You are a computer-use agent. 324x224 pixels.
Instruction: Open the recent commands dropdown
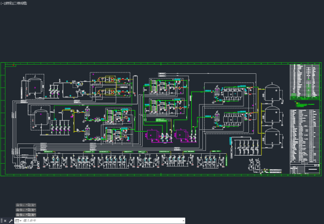click(x=18, y=221)
